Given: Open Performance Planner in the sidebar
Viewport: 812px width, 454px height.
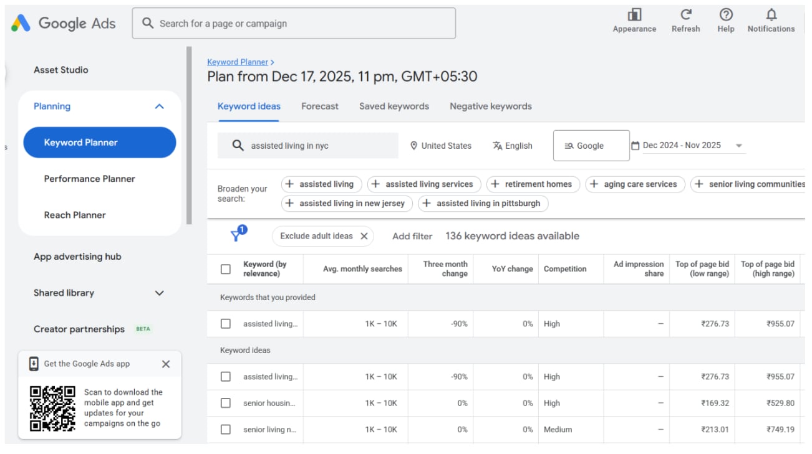Looking at the screenshot, I should pos(89,179).
